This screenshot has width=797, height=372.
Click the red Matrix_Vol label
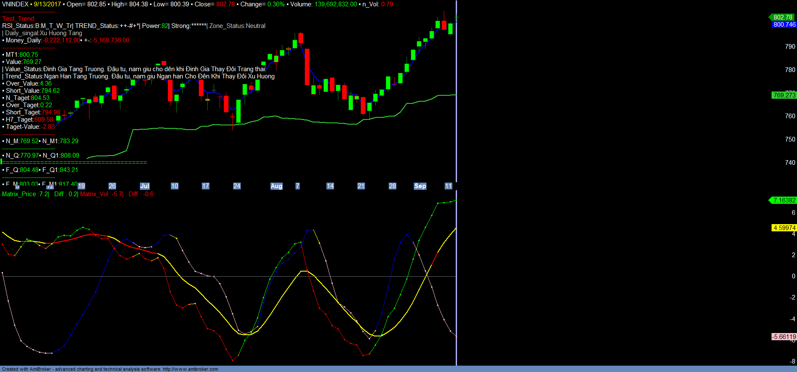95,194
